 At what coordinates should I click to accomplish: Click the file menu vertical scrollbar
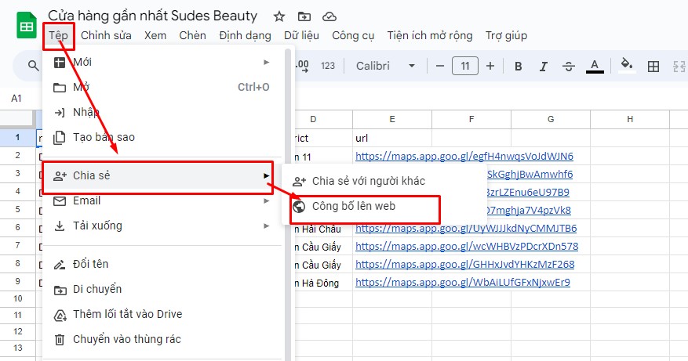point(288,204)
